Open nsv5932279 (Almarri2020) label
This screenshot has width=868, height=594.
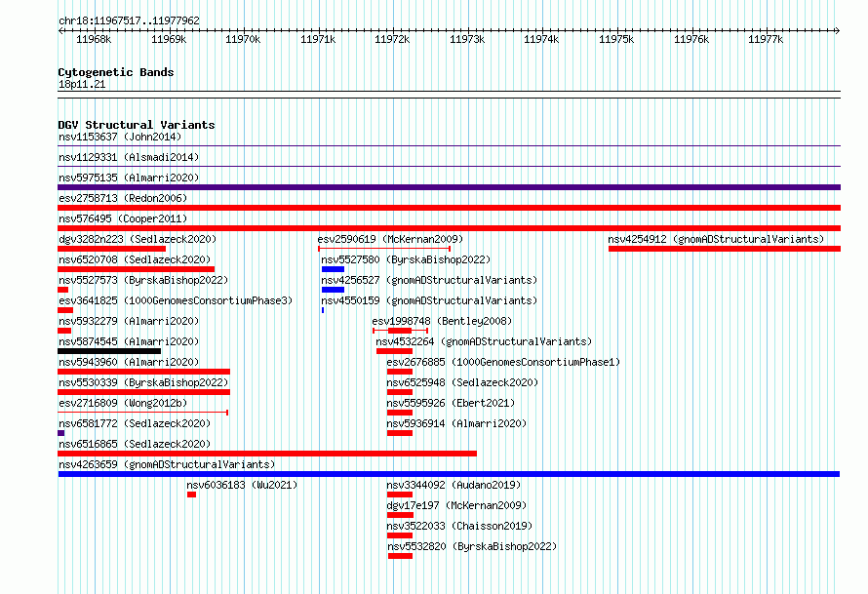click(x=129, y=321)
